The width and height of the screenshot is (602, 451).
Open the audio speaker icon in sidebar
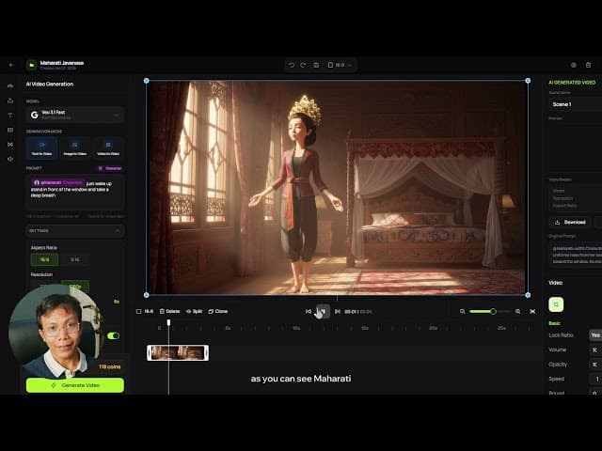pyautogui.click(x=10, y=159)
